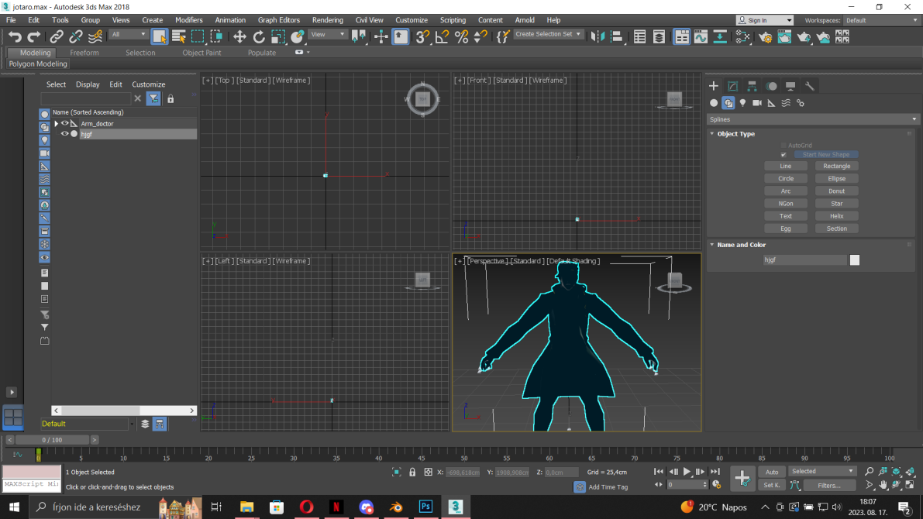Choose the Cameras category icon

tap(757, 103)
